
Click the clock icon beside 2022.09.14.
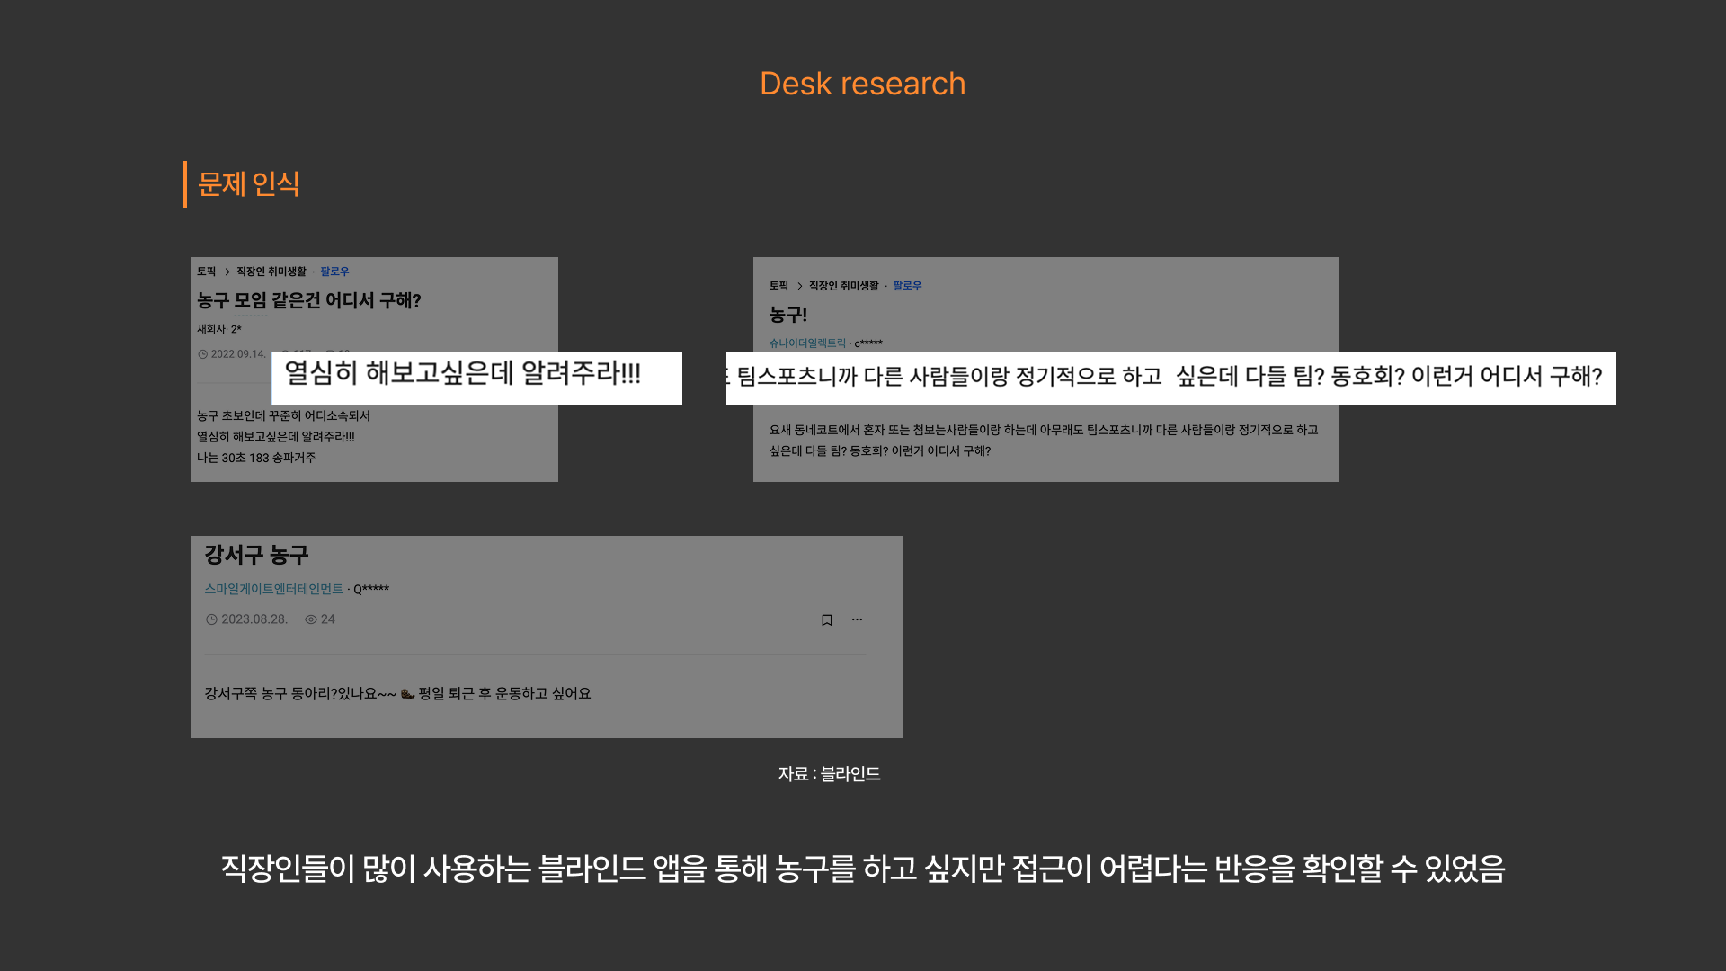coord(203,354)
